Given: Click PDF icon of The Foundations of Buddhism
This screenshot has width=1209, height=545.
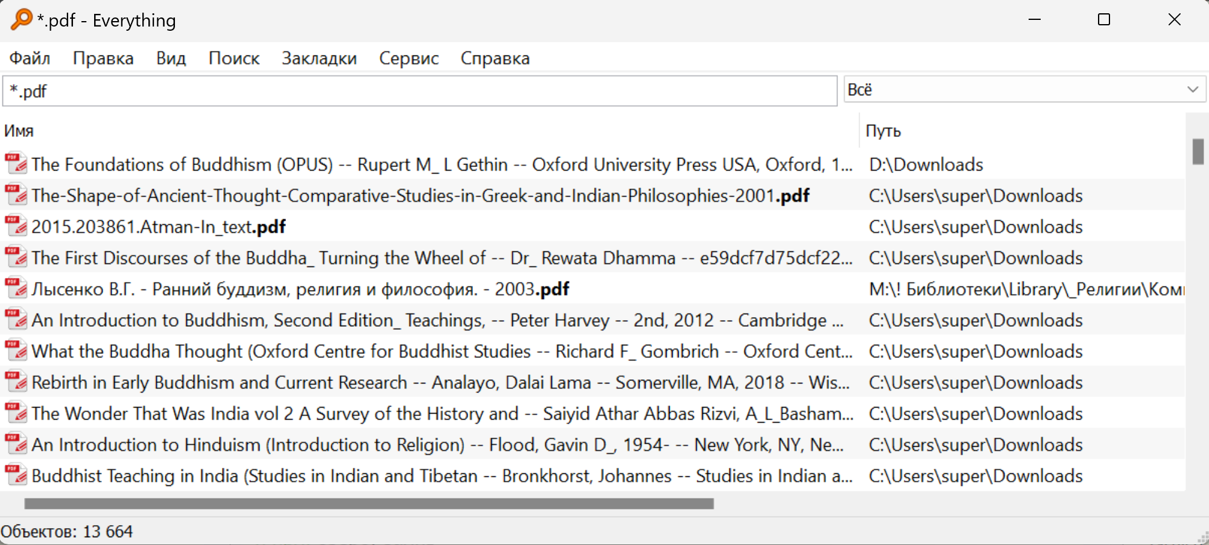Looking at the screenshot, I should click(16, 164).
